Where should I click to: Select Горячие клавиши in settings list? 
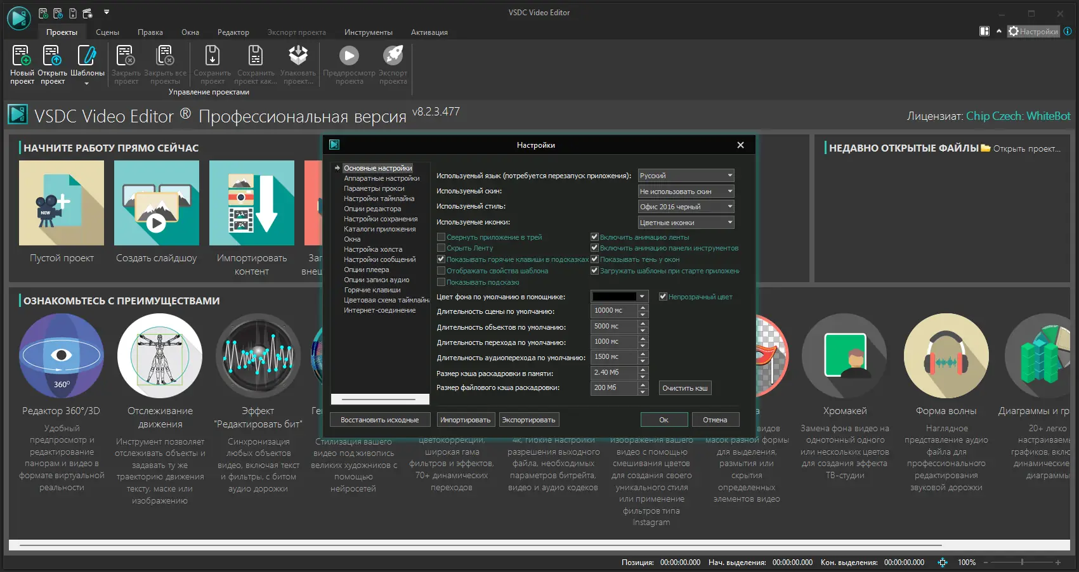tap(372, 290)
